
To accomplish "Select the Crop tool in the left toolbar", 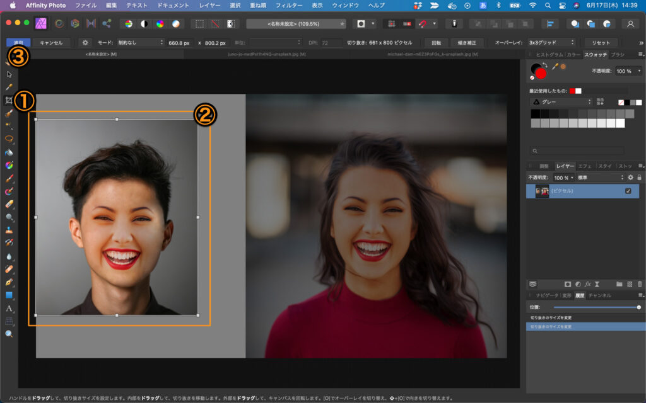I will (9, 100).
